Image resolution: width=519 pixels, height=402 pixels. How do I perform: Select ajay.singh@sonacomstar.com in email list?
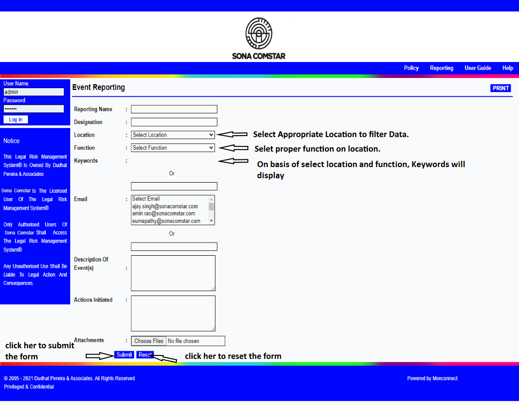165,206
